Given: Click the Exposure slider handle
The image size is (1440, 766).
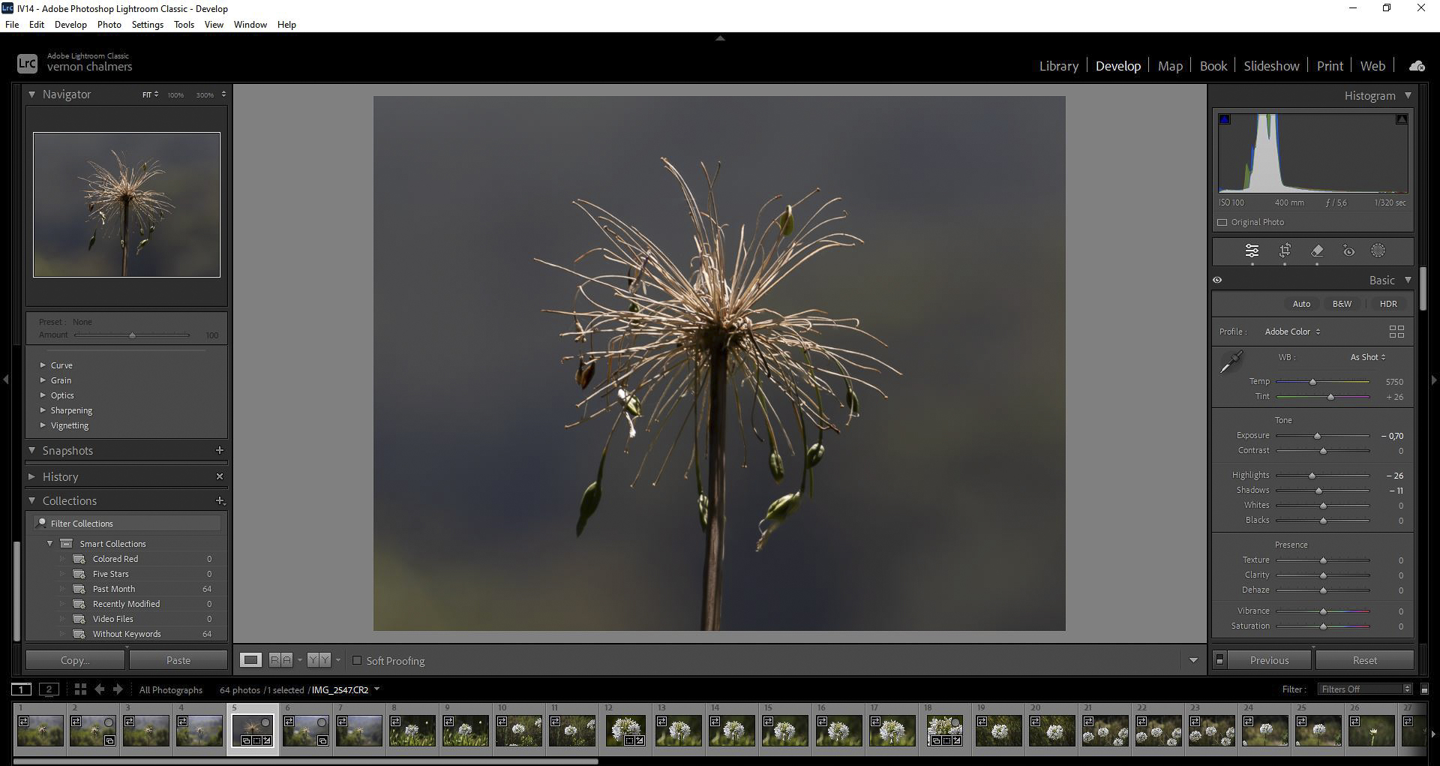Looking at the screenshot, I should coord(1317,436).
